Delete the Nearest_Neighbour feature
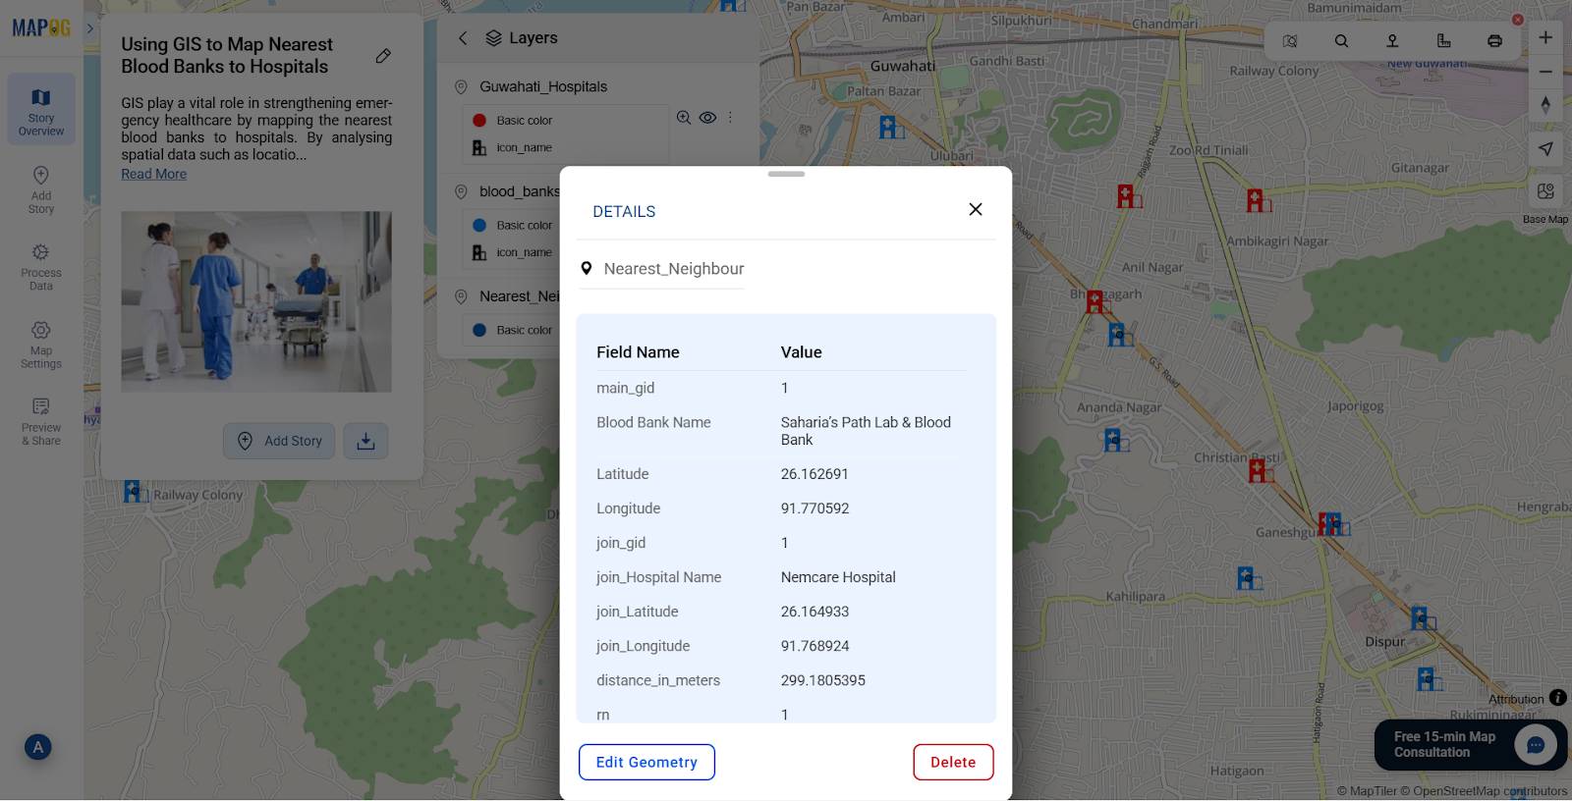 coord(953,762)
